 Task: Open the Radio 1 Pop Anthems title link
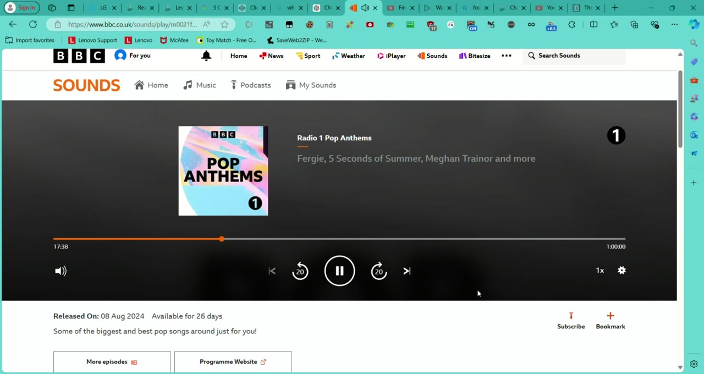pyautogui.click(x=334, y=138)
